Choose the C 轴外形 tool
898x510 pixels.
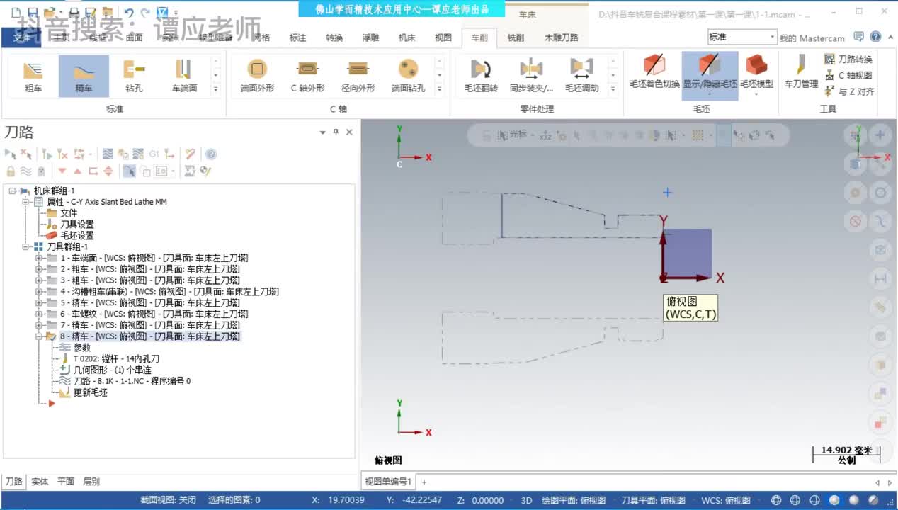click(307, 76)
